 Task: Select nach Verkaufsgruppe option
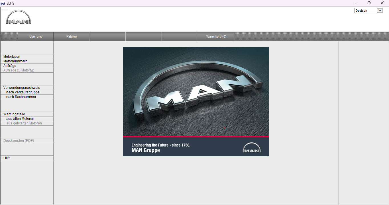27,92
